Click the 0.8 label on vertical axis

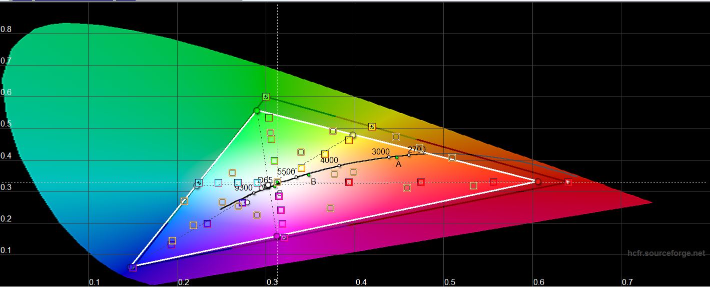(x=6, y=29)
